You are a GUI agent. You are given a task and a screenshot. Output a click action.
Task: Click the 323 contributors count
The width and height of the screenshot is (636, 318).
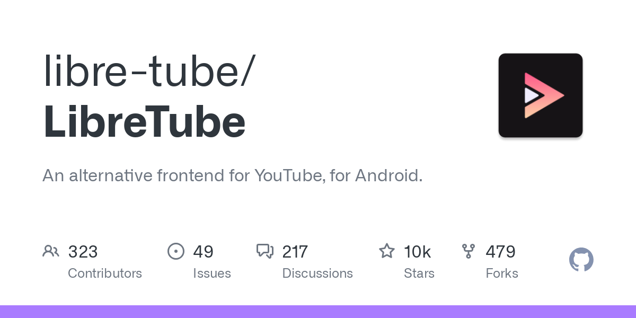point(83,252)
